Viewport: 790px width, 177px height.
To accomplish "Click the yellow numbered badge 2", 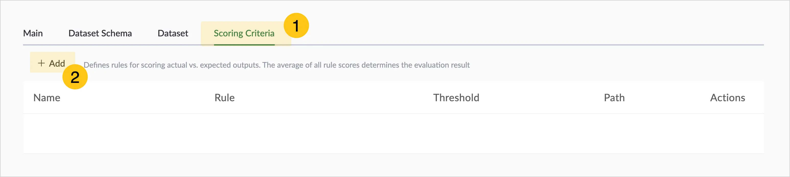I will click(75, 77).
